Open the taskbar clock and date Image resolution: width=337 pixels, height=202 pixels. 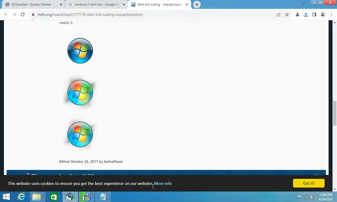326,197
